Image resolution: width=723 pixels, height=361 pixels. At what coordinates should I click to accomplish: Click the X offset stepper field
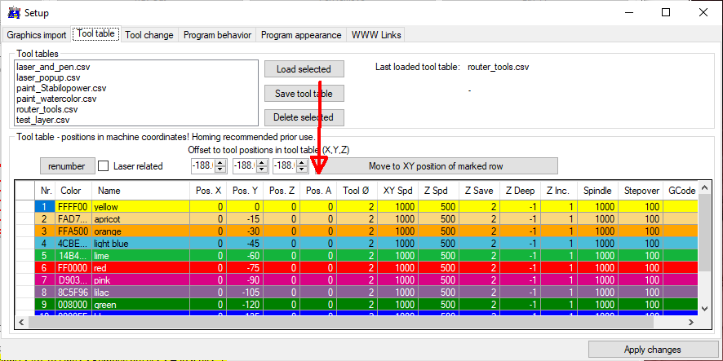tap(201, 166)
